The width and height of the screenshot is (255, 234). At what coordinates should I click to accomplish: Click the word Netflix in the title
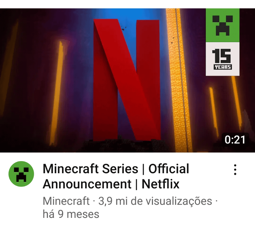[160, 184]
